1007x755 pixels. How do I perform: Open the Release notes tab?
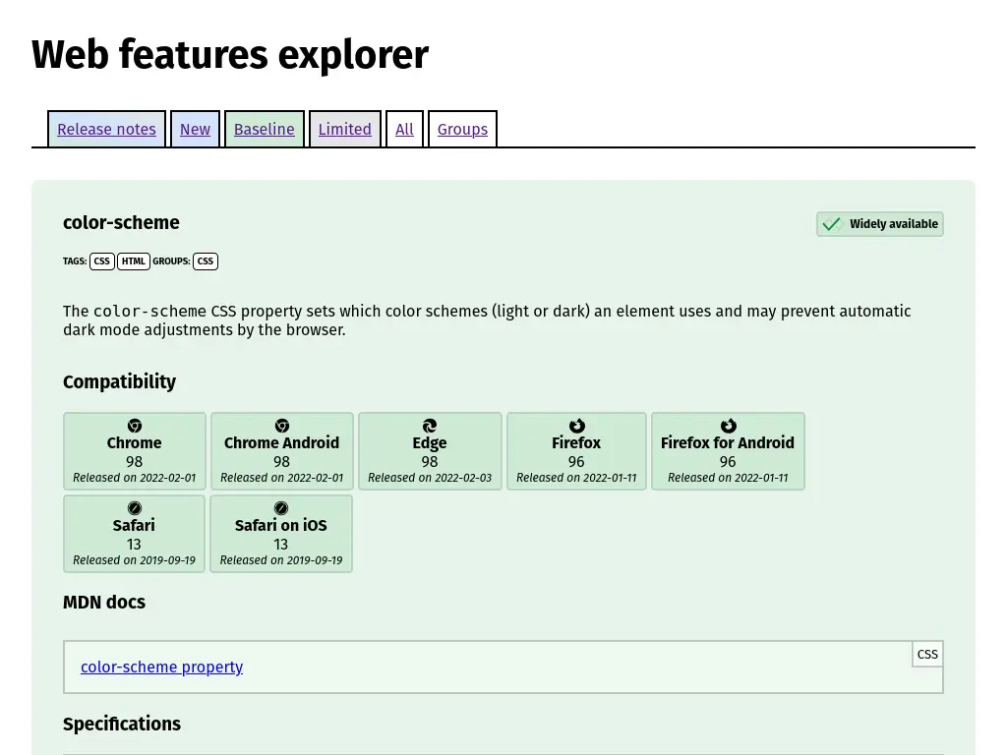(106, 129)
